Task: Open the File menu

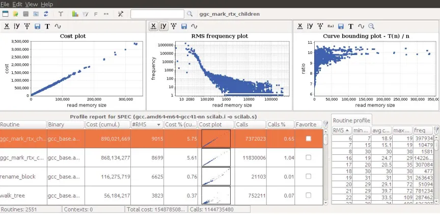Action: [5, 4]
